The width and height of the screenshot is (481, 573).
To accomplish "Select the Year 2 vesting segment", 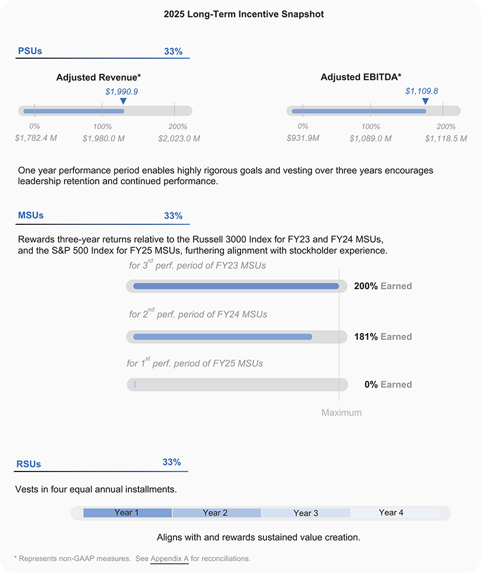I will 216,513.
